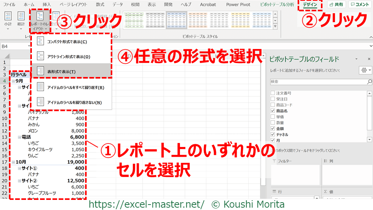Click the コメント button
Screen dimensions: 373x210
coord(359,5)
